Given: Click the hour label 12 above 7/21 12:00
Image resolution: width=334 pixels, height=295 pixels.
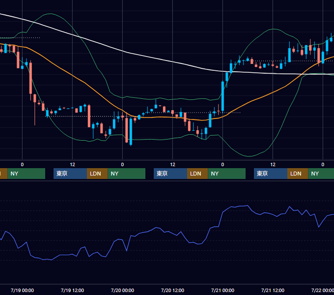Looking at the screenshot, I should [273, 165].
